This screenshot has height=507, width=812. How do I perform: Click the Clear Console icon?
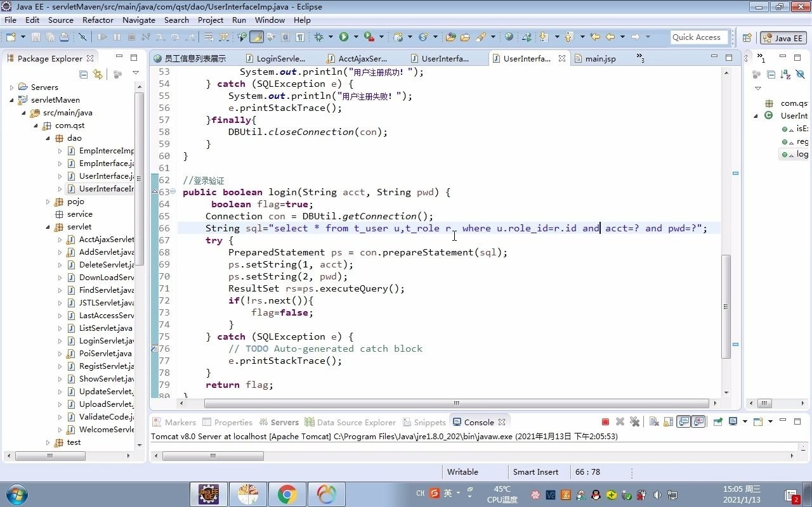click(x=654, y=422)
